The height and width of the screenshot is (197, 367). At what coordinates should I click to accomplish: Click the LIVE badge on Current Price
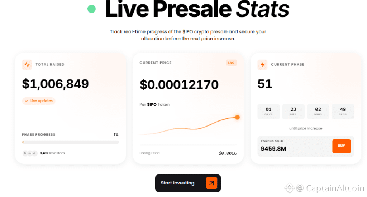pyautogui.click(x=231, y=63)
